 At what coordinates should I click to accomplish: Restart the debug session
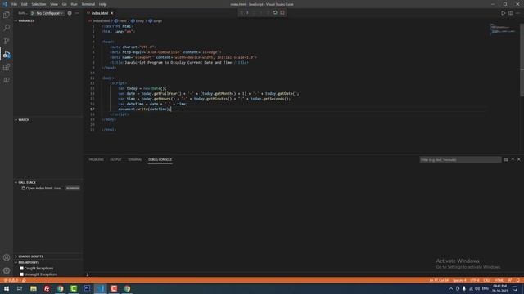coord(275,13)
